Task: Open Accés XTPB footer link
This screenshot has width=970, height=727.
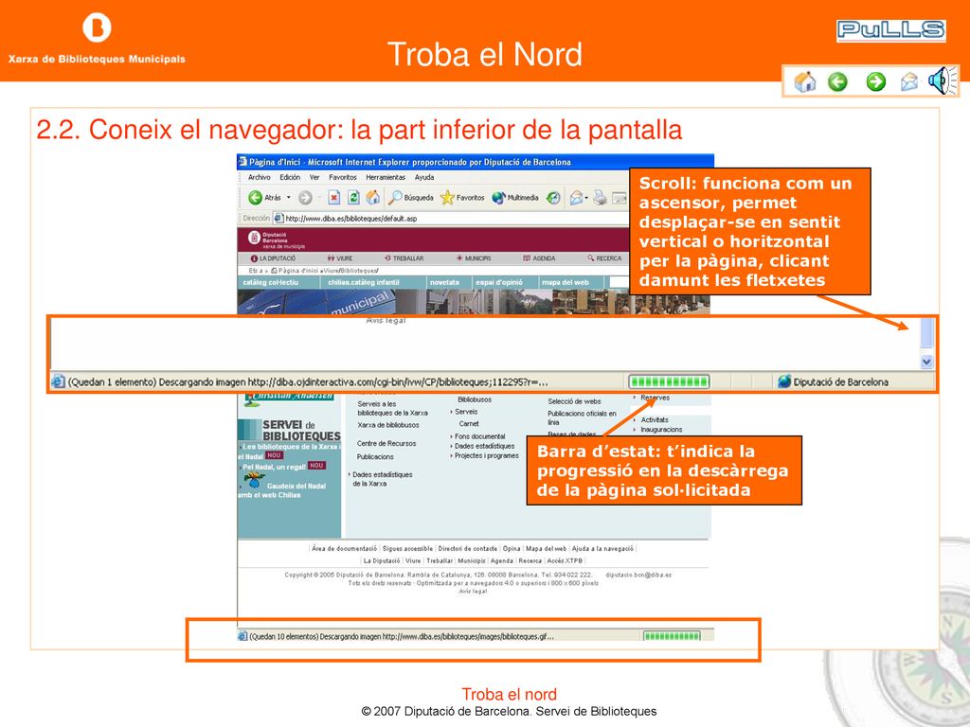Action: (565, 560)
